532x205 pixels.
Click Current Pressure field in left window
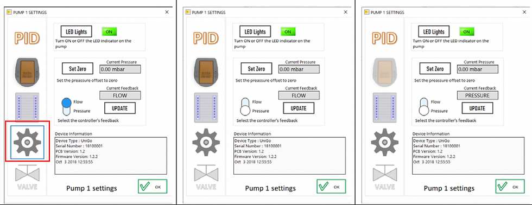120,69
